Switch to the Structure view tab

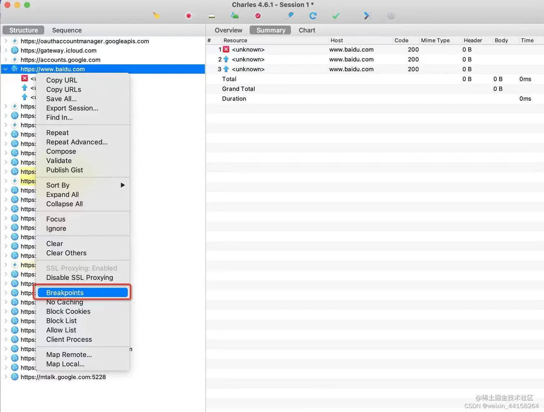(23, 30)
